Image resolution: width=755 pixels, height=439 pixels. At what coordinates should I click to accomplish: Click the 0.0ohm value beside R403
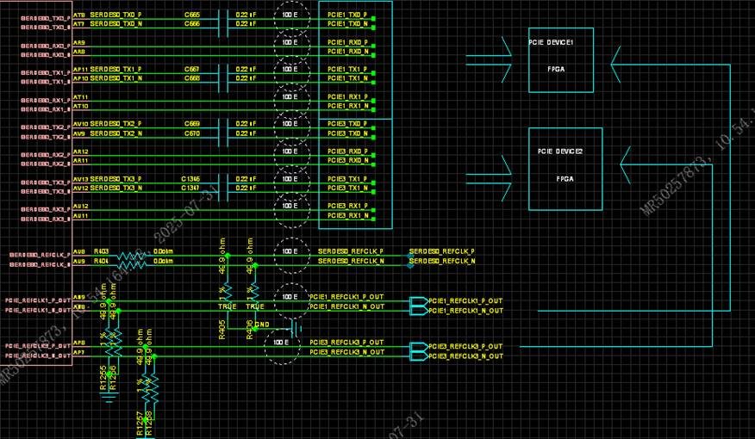163,251
